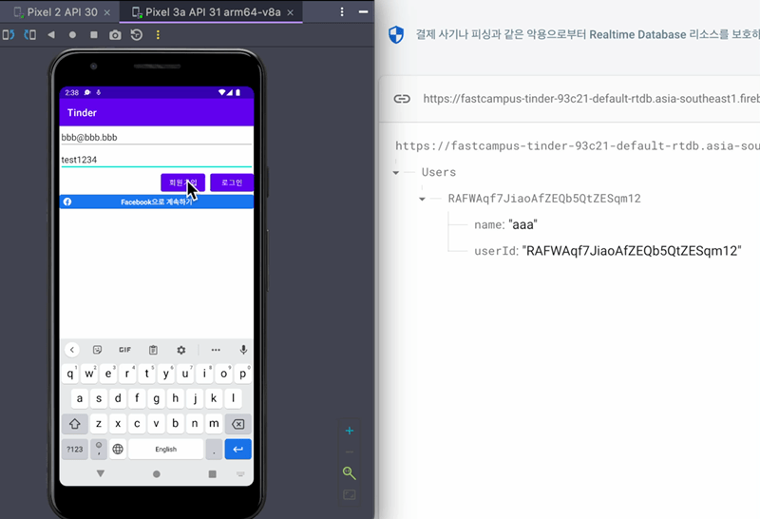Open keyboard GIF search
Screen dimensions: 760x519
(124, 350)
